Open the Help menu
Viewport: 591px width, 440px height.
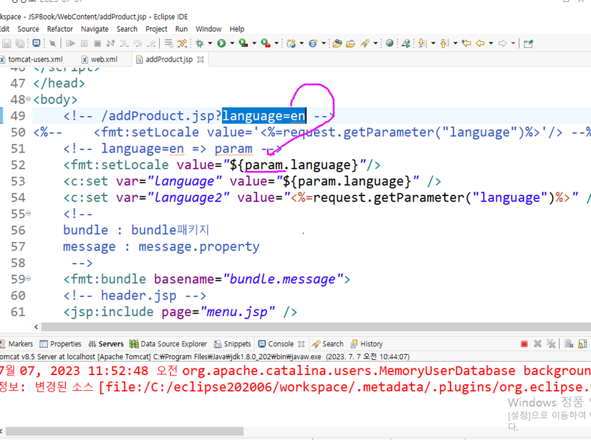pos(237,29)
